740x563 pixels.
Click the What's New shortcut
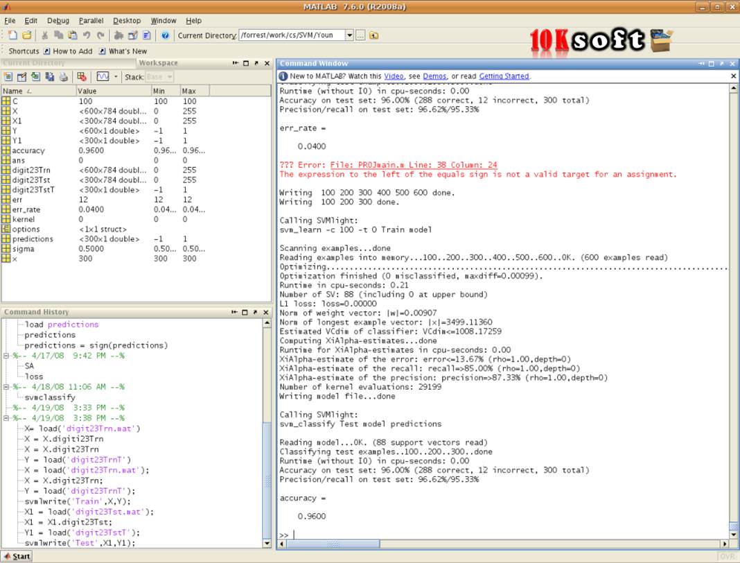[x=123, y=51]
